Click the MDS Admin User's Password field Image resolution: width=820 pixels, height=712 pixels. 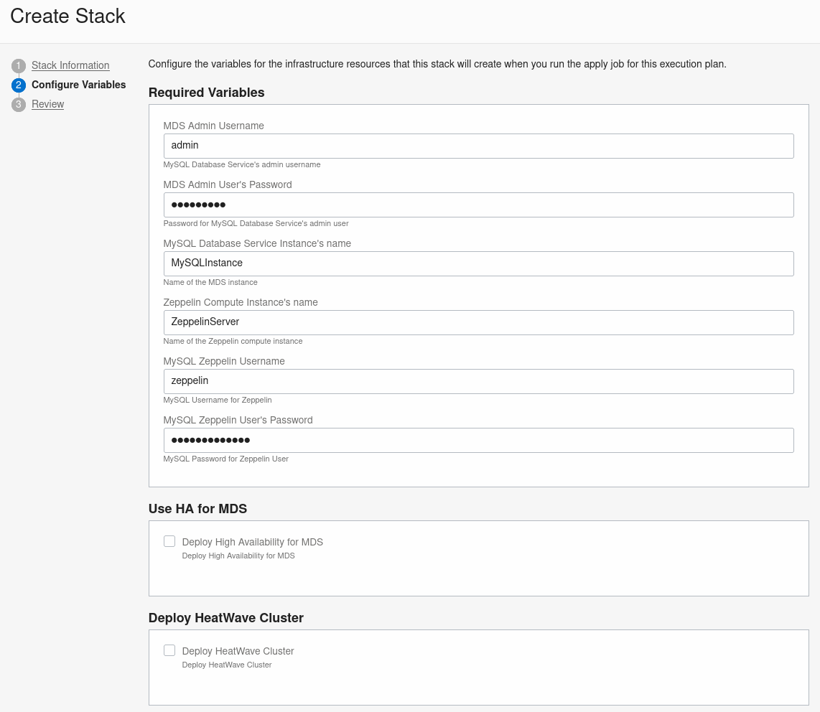point(478,205)
